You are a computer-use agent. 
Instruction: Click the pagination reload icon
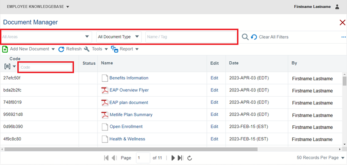[x=189, y=158]
